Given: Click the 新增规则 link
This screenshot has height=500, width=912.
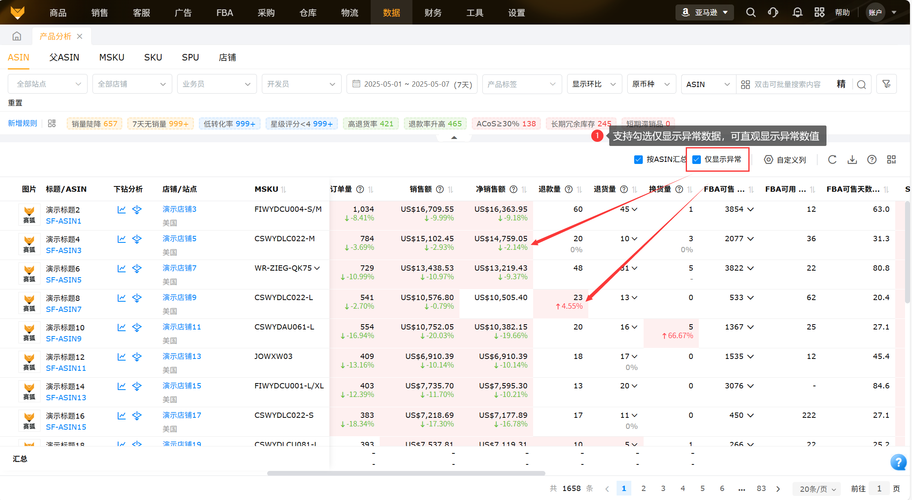Looking at the screenshot, I should point(23,123).
